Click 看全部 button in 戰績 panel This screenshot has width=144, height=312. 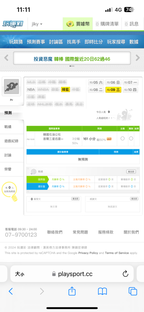click(x=131, y=172)
